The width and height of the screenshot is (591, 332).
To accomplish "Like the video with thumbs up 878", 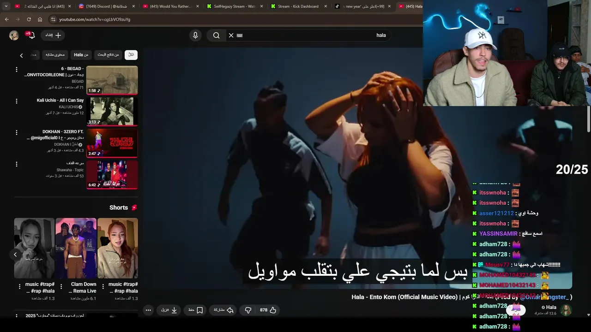I will coord(268,310).
